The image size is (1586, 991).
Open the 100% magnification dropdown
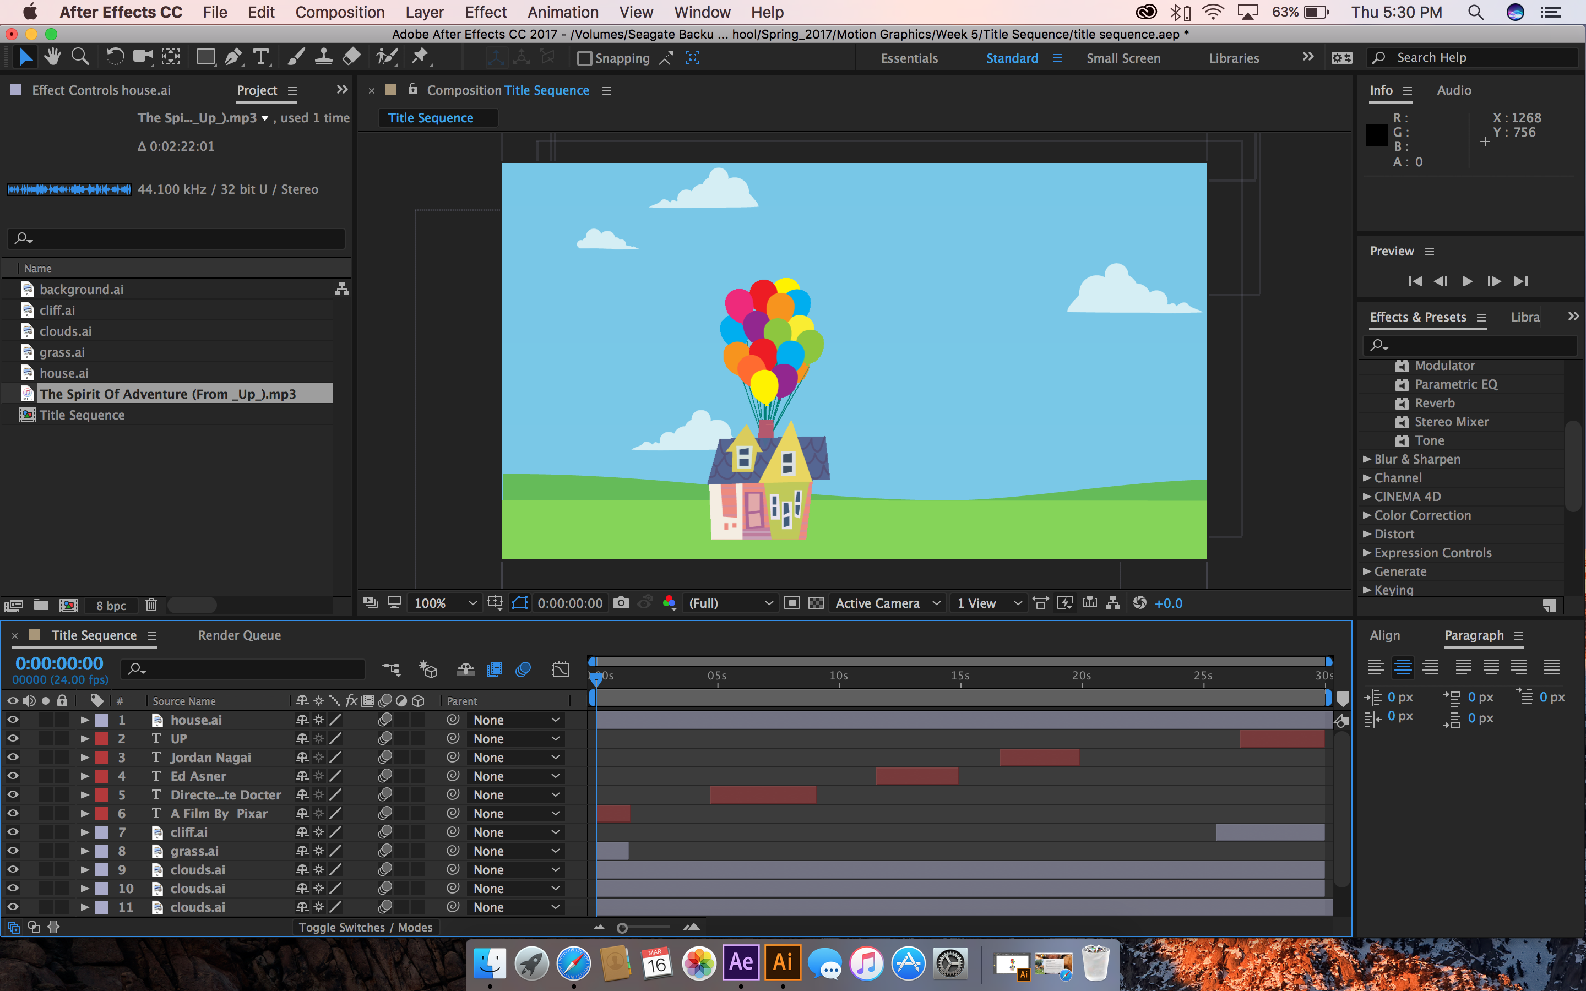click(x=445, y=603)
